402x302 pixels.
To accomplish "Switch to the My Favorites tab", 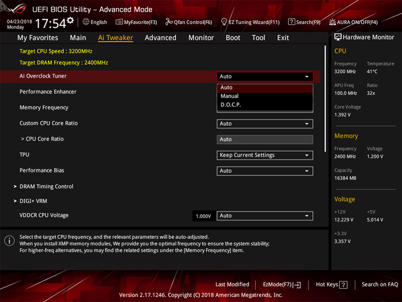I will 38,38.
